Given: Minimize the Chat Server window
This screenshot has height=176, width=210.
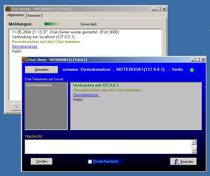Looking at the screenshot, I should click(x=154, y=9).
